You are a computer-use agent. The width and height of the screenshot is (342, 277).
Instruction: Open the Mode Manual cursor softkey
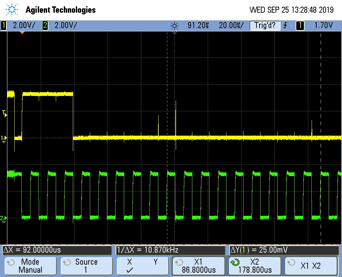30,266
